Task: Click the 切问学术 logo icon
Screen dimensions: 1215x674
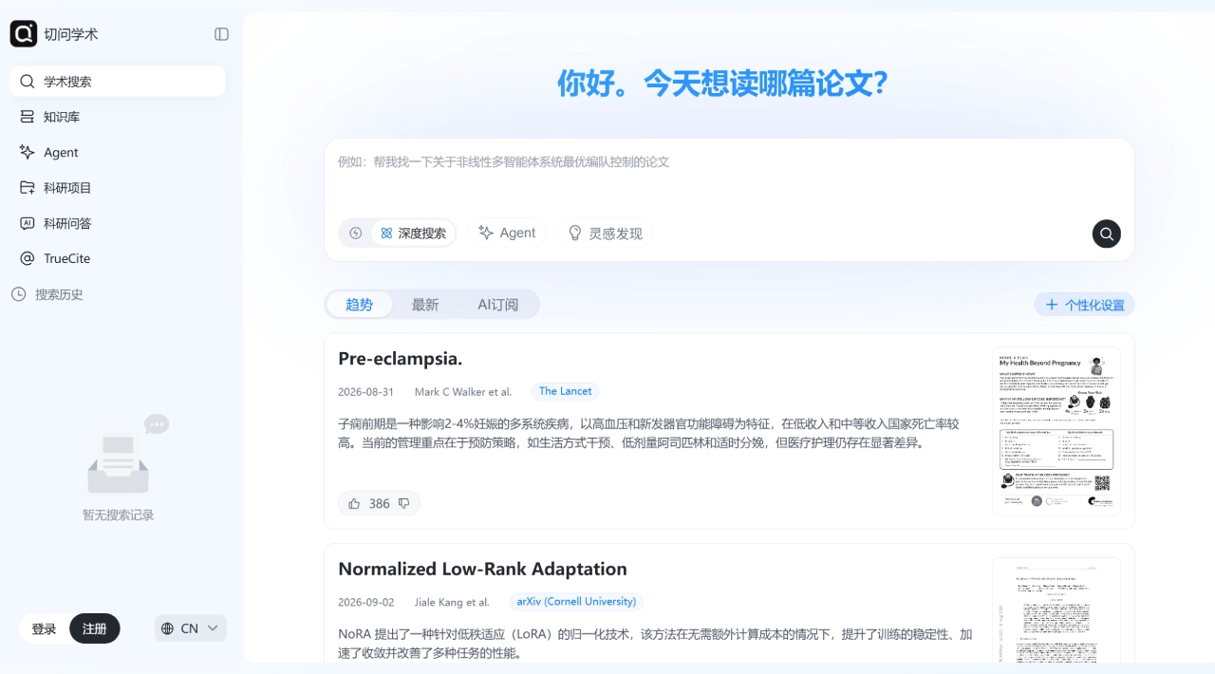Action: [23, 33]
